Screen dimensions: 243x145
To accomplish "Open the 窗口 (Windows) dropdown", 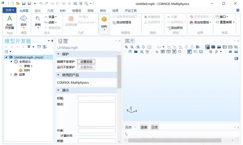I will pos(222,17).
